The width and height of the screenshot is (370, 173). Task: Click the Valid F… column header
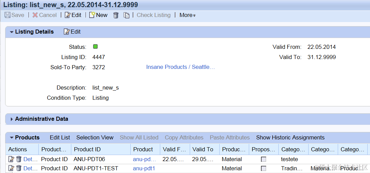(x=174, y=150)
